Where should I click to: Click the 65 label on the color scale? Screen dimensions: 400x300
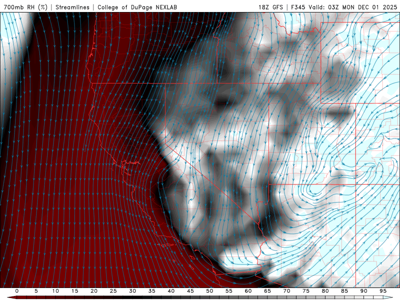tap(267, 291)
